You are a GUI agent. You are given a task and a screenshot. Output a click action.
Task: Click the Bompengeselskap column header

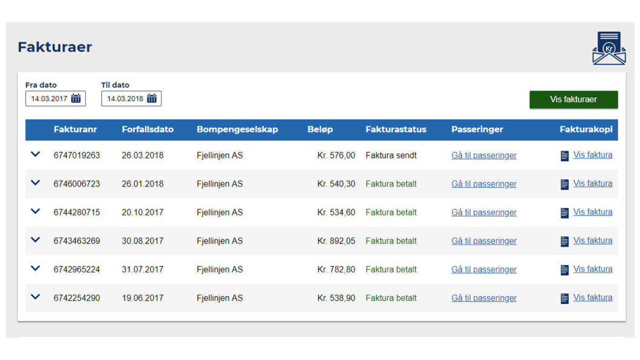(x=237, y=130)
